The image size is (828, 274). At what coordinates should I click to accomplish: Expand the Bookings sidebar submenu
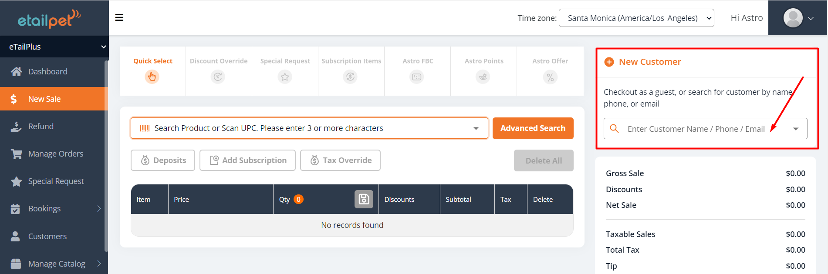pyautogui.click(x=99, y=209)
